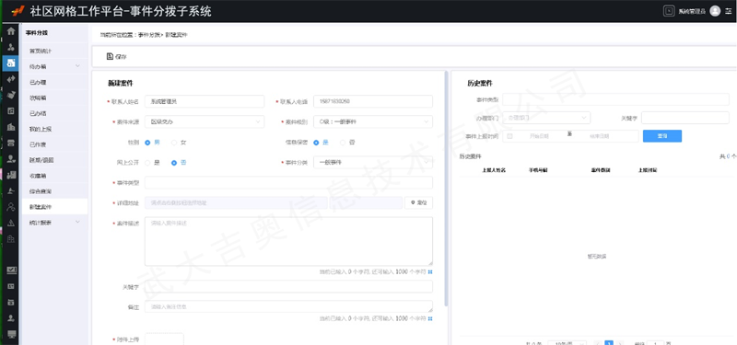This screenshot has width=737, height=345.
Task: Click the outlined building icon in sidebar
Action: click(11, 238)
